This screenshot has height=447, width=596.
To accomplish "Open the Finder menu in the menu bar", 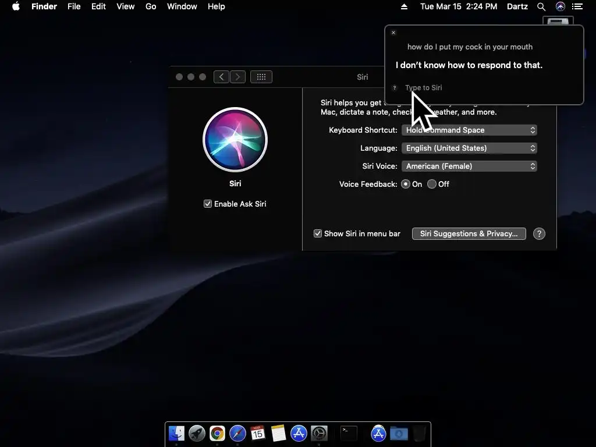I will pos(44,6).
